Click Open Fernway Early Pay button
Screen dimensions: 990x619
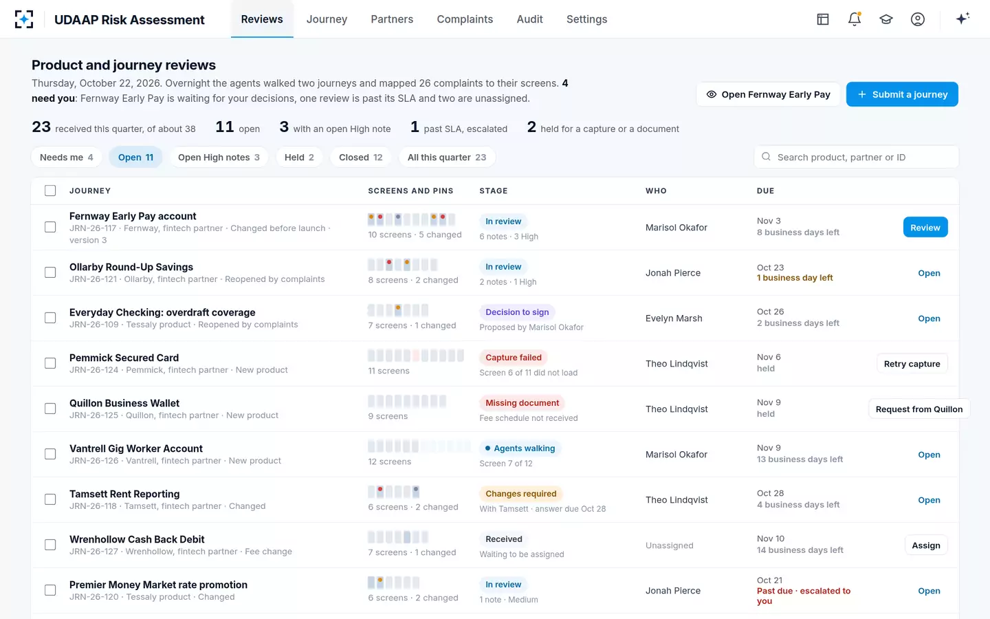[x=768, y=94]
